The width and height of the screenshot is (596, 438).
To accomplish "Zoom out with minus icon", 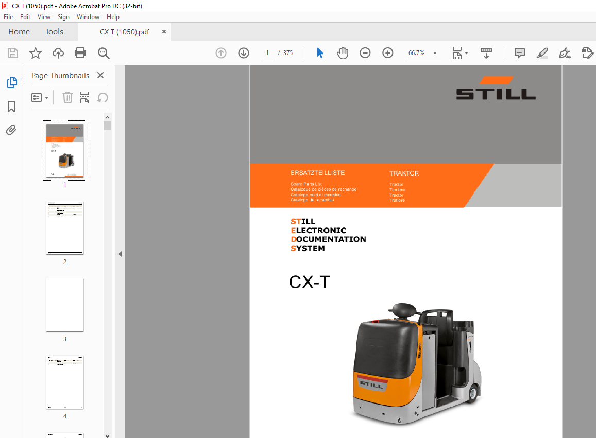I will point(365,53).
